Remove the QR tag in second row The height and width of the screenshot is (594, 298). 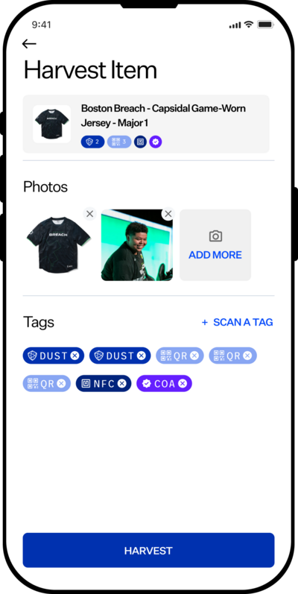61,384
